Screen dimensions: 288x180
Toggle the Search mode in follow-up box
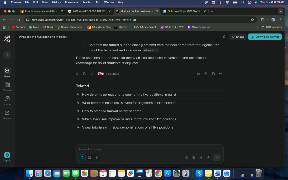pyautogui.click(x=82, y=158)
